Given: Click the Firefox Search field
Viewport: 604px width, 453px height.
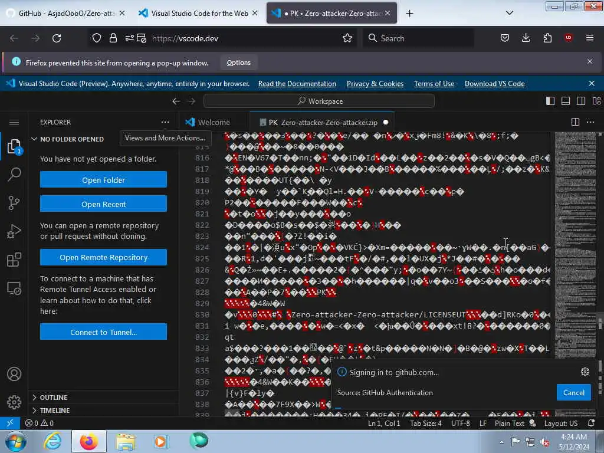Looking at the screenshot, I should click(418, 38).
